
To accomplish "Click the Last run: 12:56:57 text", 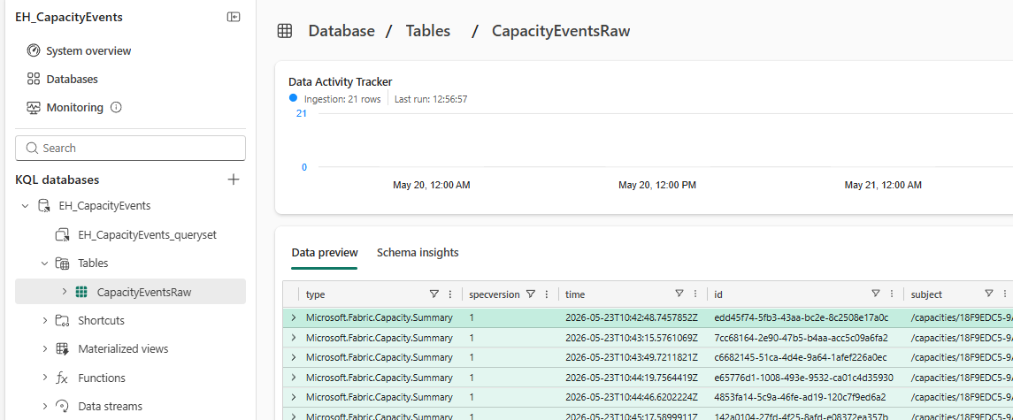I will point(430,100).
